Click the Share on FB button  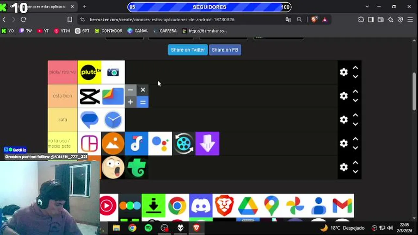pos(225,50)
